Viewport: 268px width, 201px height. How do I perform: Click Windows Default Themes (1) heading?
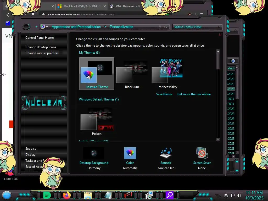coord(99,99)
